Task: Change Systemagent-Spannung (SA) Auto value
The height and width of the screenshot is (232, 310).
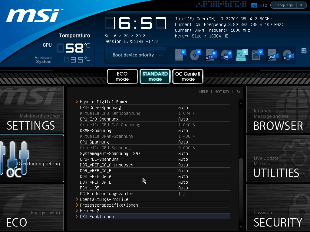Action: pos(183,153)
